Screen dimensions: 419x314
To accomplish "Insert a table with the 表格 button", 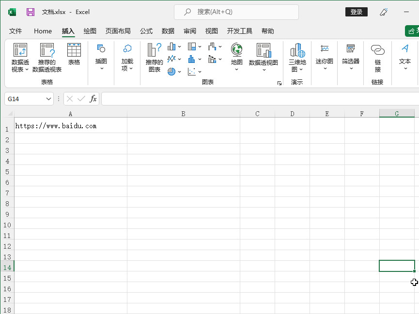I will pos(74,54).
